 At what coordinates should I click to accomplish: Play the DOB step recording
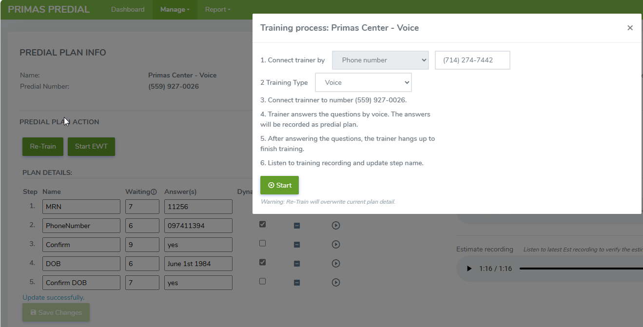coord(335,263)
